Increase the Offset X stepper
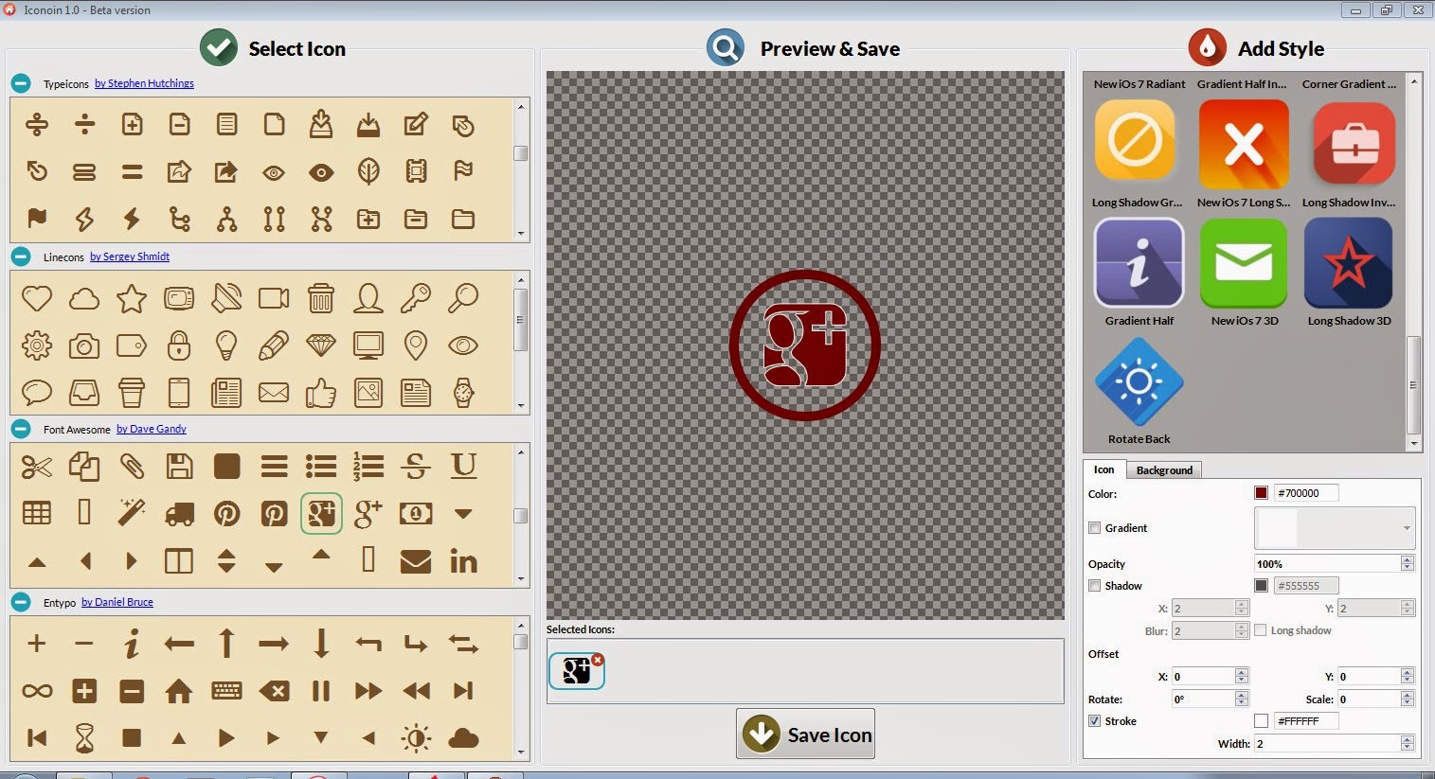 (x=1242, y=672)
